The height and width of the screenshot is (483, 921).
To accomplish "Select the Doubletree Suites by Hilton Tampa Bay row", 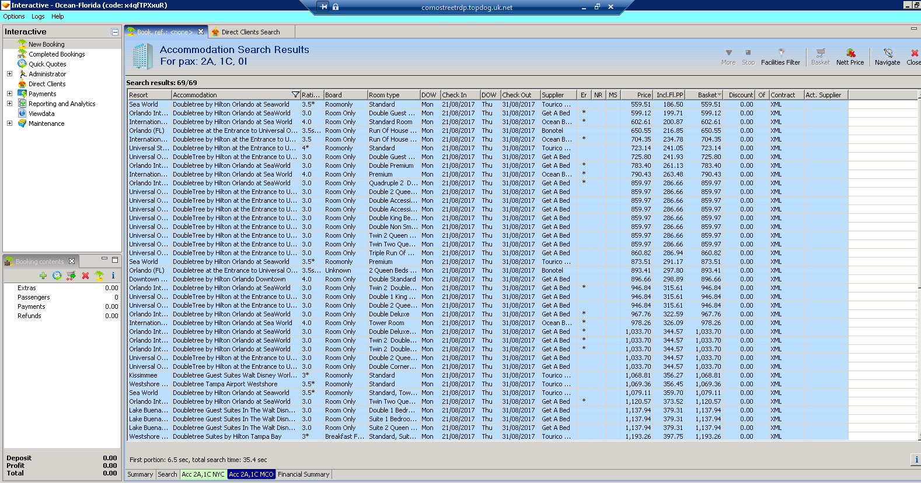I will point(488,436).
